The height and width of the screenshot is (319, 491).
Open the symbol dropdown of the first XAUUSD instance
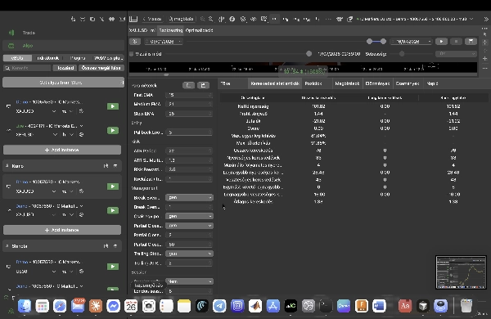click(x=54, y=111)
